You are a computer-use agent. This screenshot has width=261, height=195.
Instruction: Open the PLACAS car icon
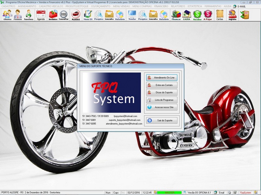click(x=76, y=15)
